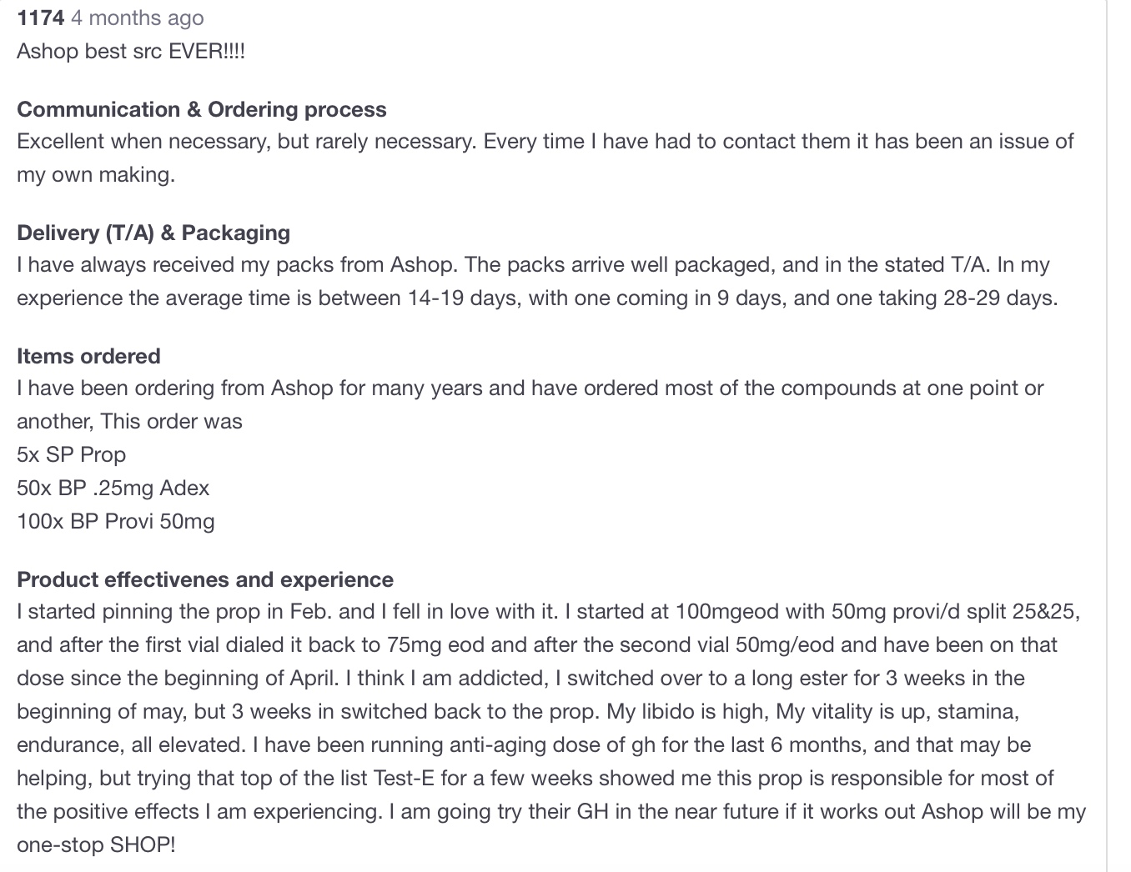The width and height of the screenshot is (1131, 872).
Task: Click the "Items ordered" heading
Action: tap(88, 356)
